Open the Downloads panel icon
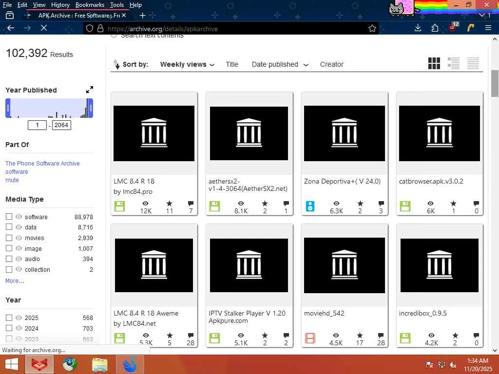Viewport: 499px width, 374px height. pyautogui.click(x=418, y=28)
